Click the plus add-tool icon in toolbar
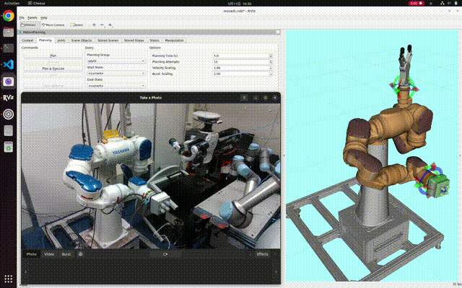 tap(94, 25)
